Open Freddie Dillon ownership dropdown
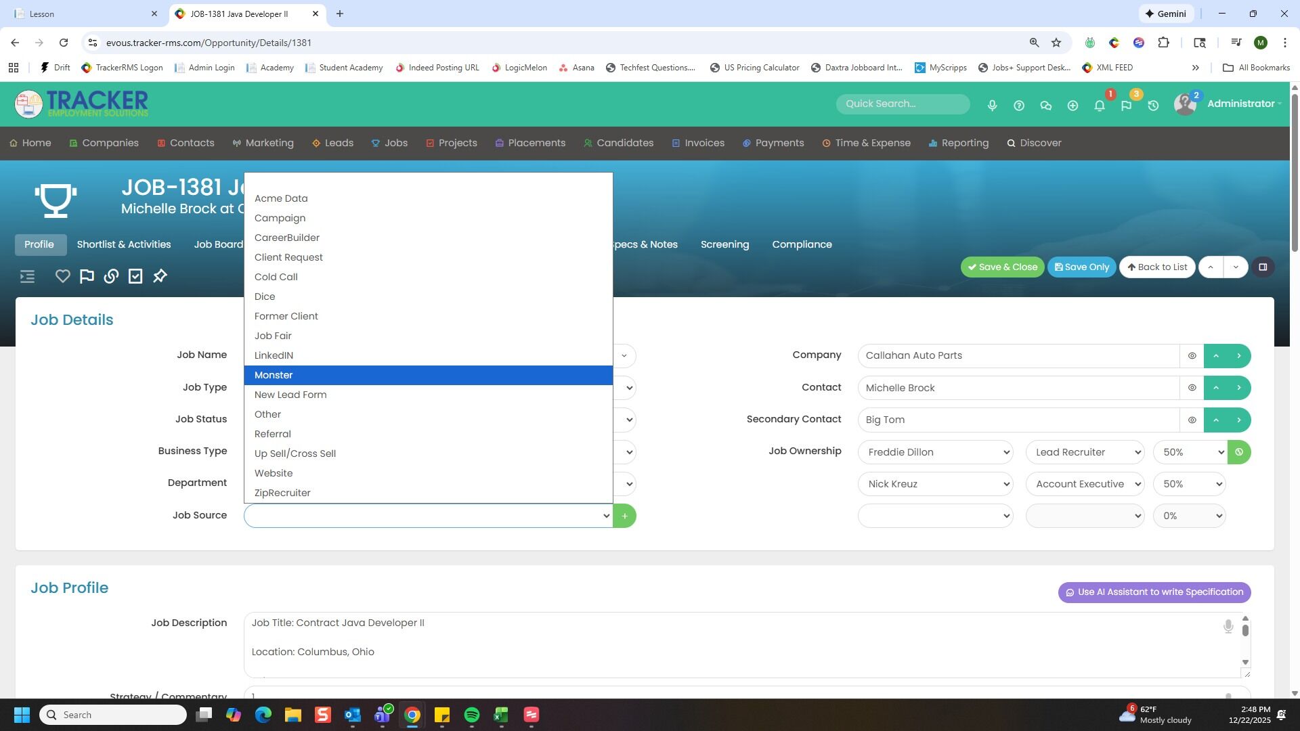Screen dimensions: 1300x731 [935, 452]
